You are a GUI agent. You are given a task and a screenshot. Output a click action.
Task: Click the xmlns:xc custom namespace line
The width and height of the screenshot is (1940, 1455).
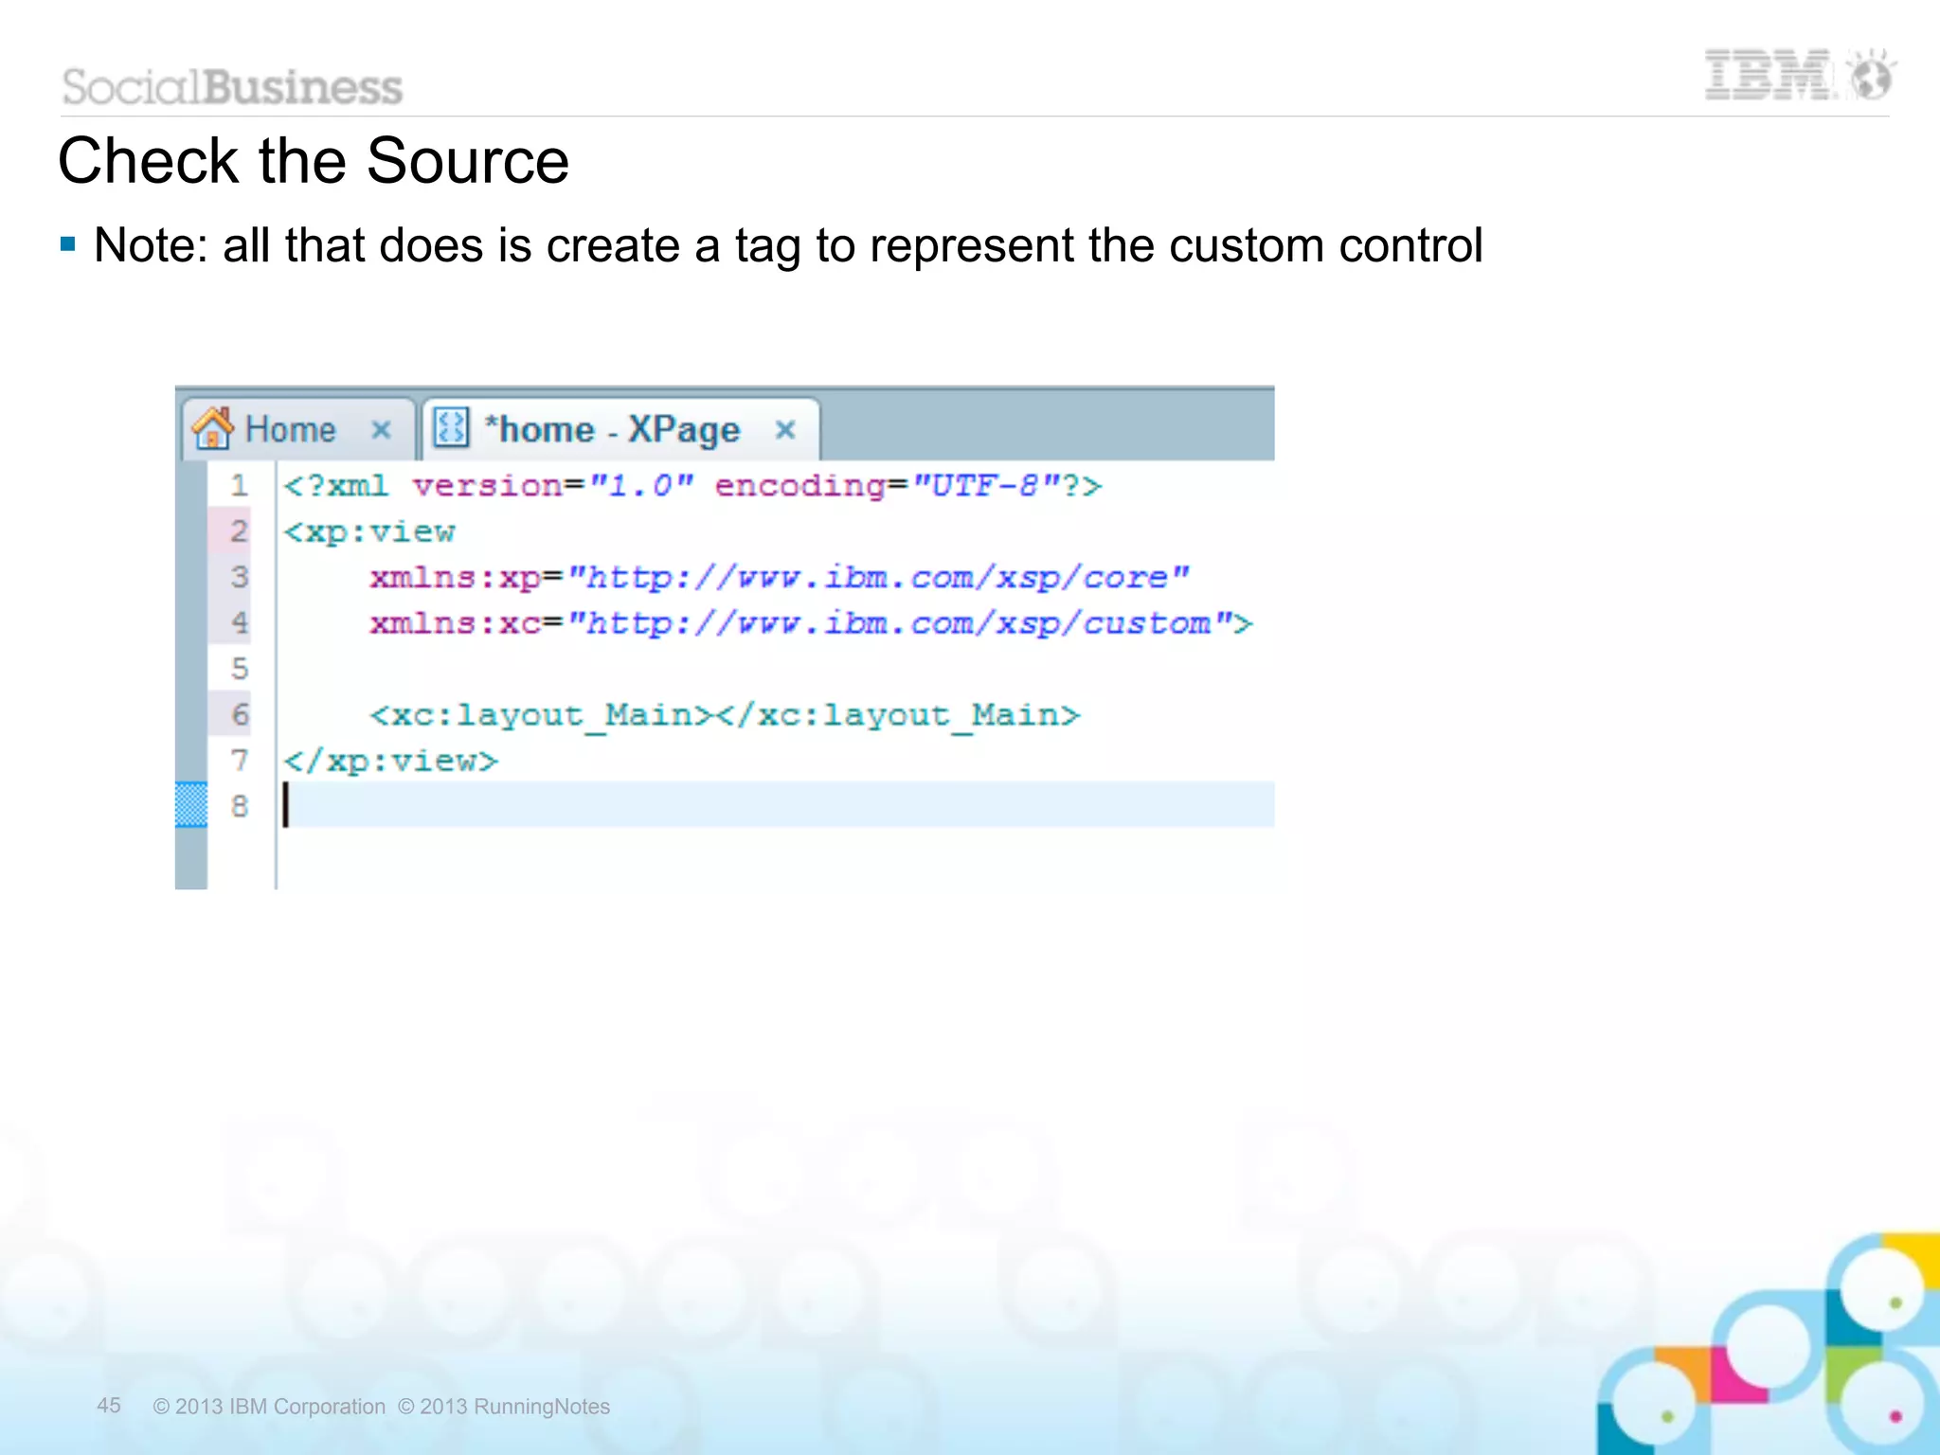[x=811, y=623]
